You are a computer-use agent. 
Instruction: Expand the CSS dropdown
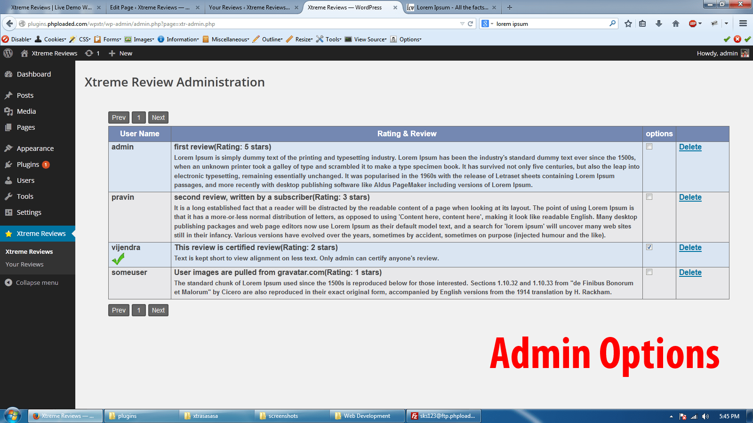click(x=80, y=39)
